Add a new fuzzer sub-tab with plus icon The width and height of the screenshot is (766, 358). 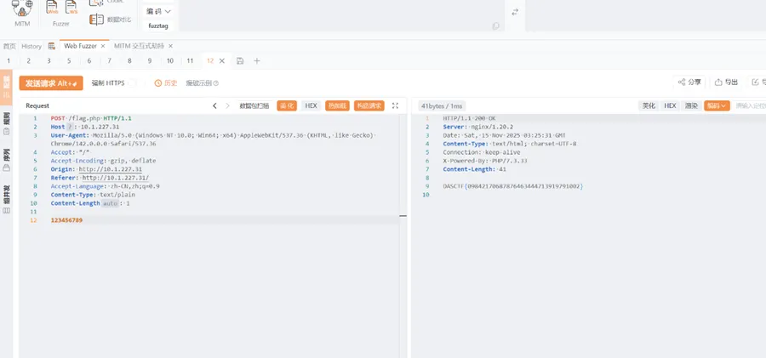coord(257,61)
